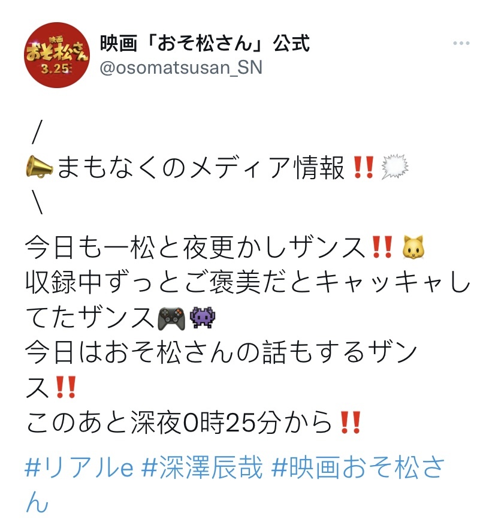Viewport: 483px width, 525px height.
Task: Click red exclamation marks after 25分から
Action: (350, 423)
